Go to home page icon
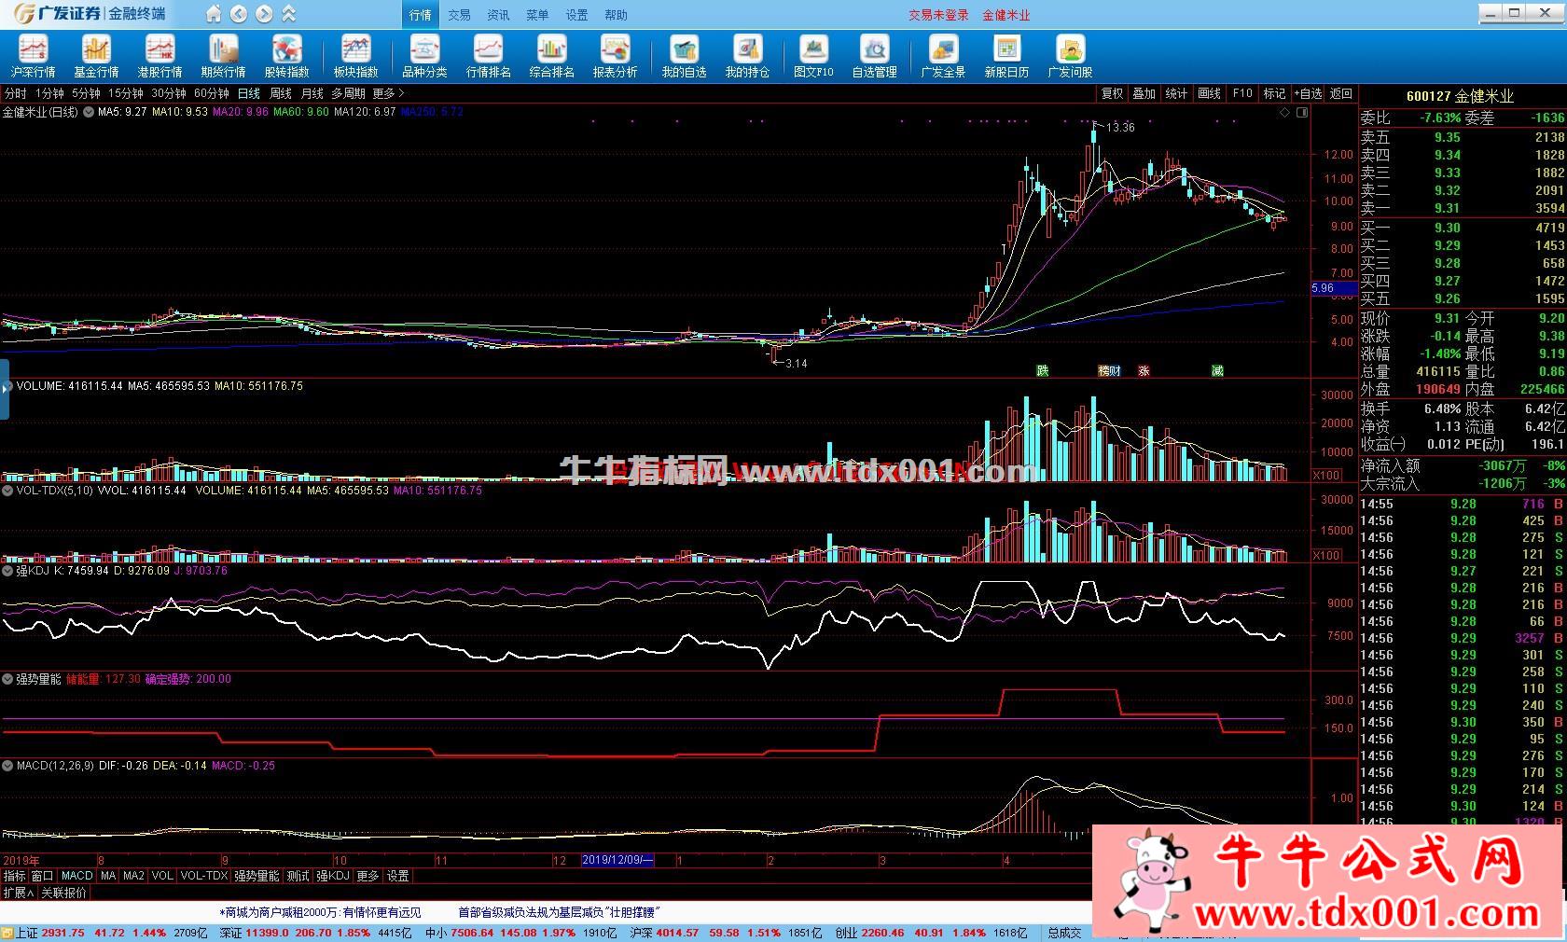1567x942 pixels. [x=214, y=14]
